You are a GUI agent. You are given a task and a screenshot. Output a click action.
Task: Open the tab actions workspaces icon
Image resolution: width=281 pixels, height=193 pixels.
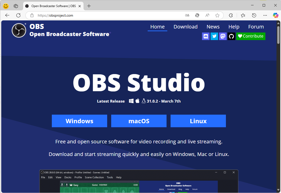point(16,6)
